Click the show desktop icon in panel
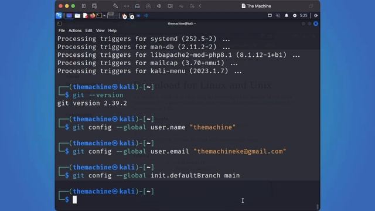Viewport: 375px width, 211px height. click(x=69, y=16)
